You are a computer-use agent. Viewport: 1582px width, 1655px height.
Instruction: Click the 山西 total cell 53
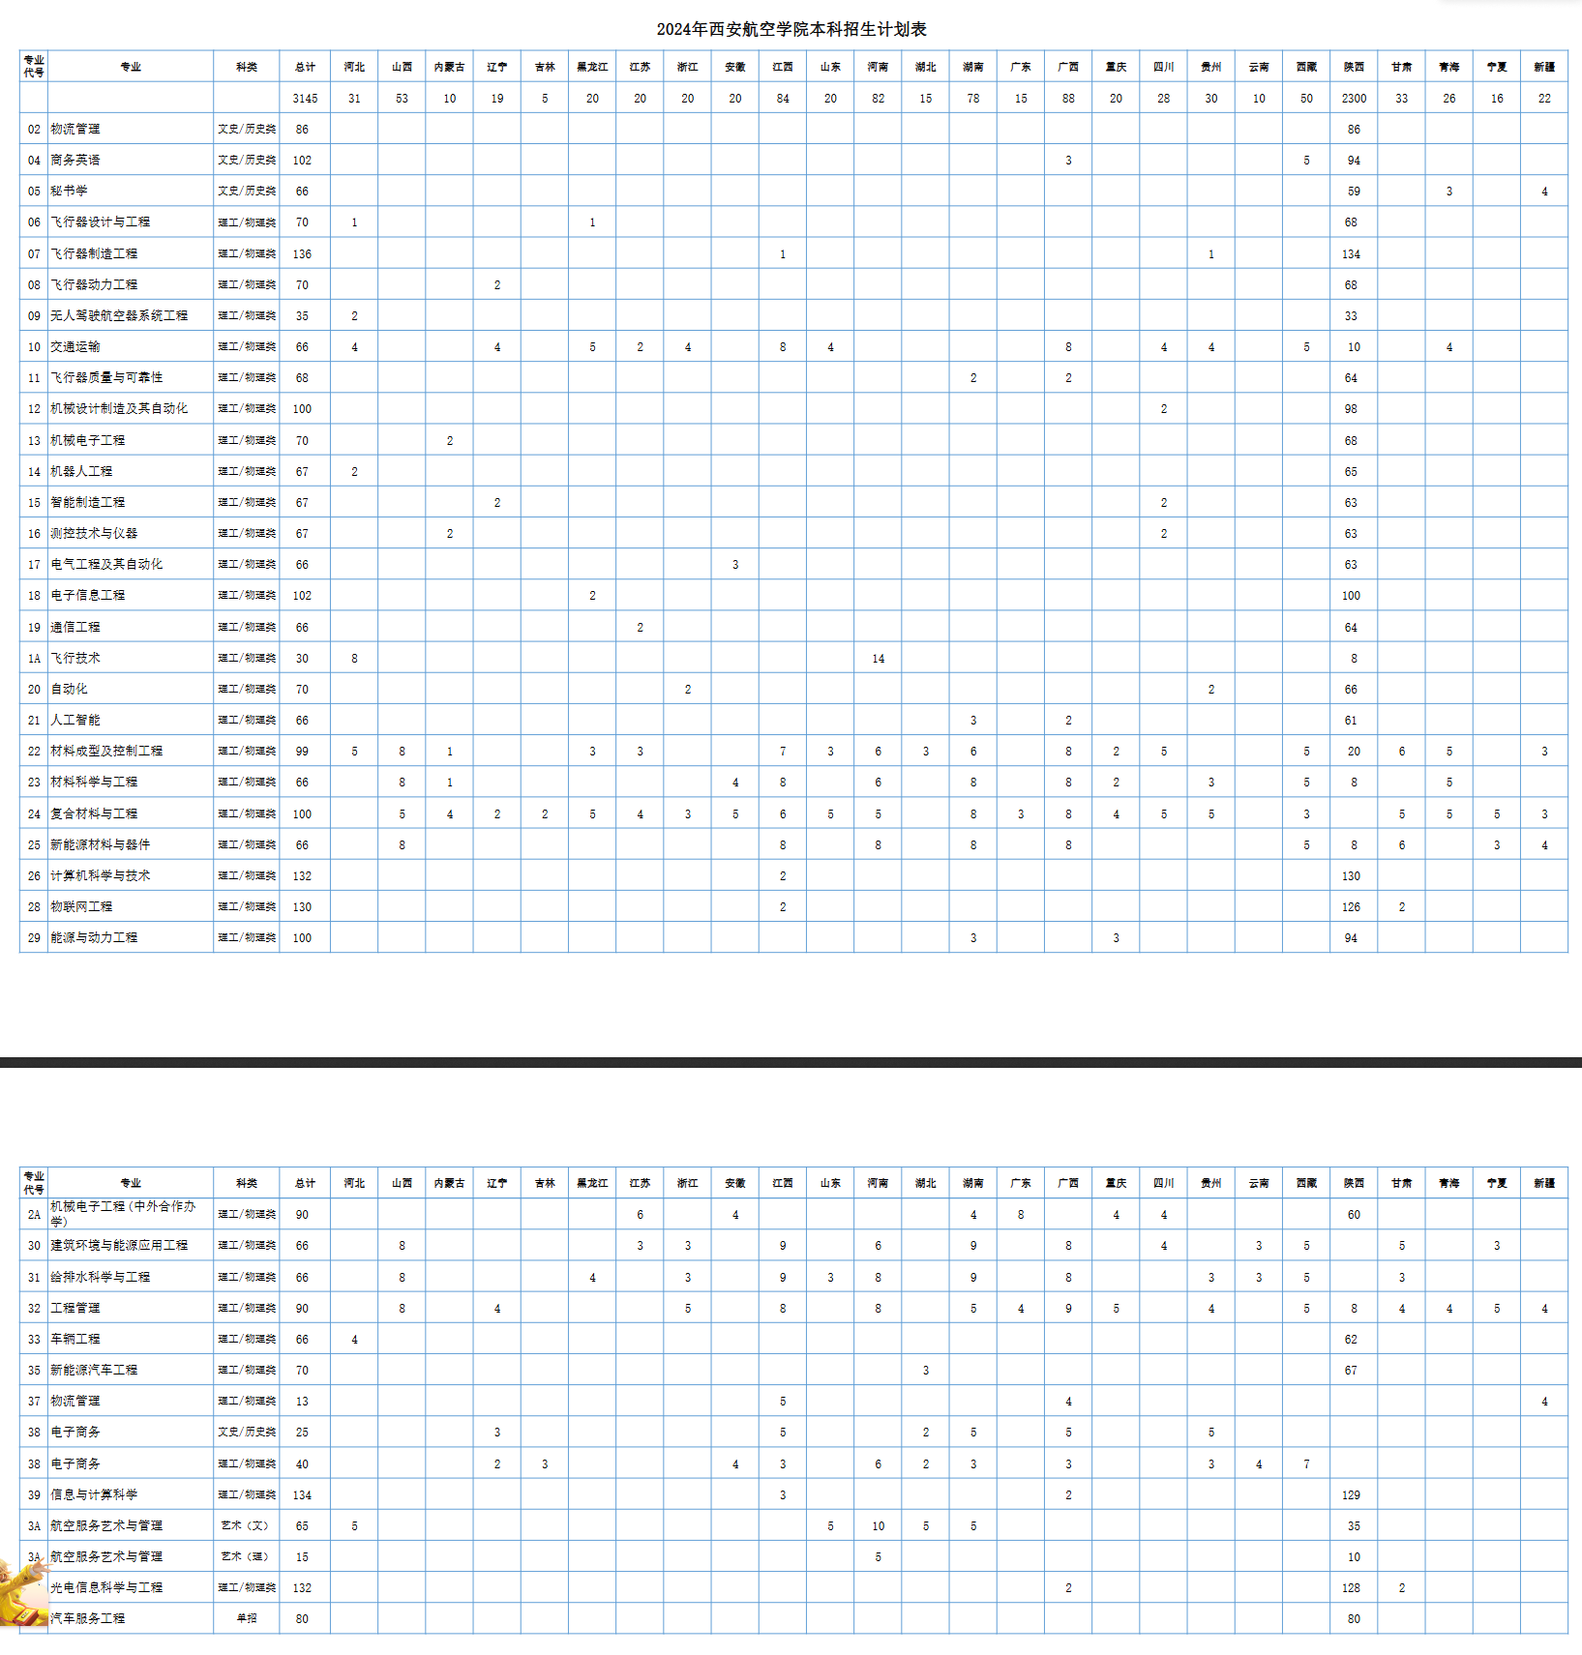tap(402, 99)
